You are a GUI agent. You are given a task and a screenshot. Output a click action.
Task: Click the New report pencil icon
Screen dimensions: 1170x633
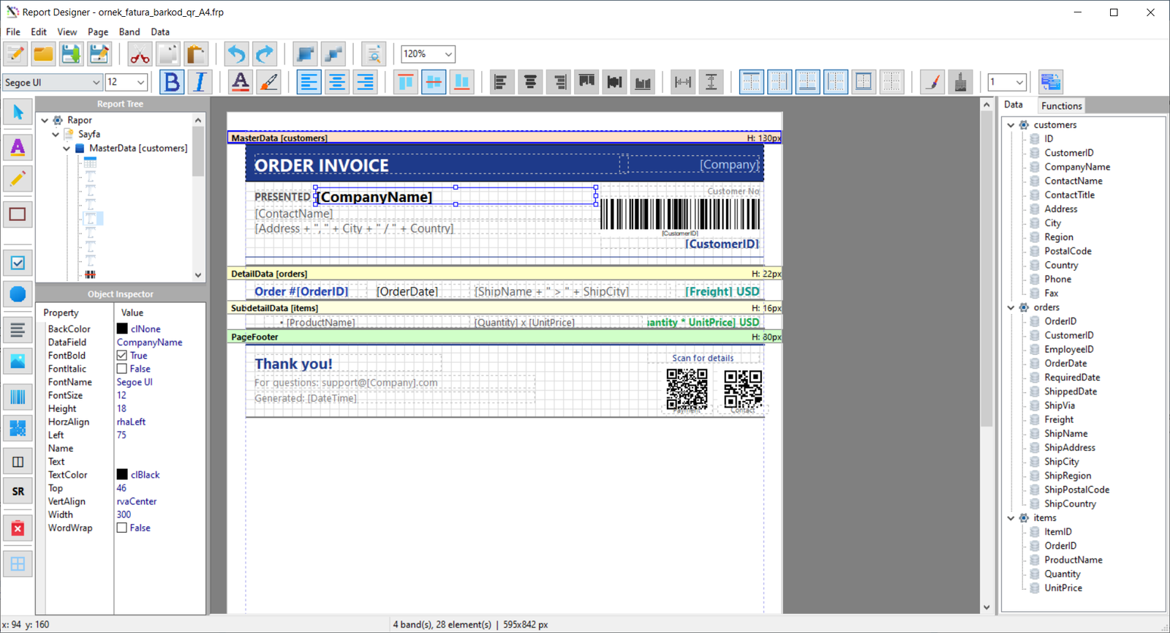pos(15,54)
